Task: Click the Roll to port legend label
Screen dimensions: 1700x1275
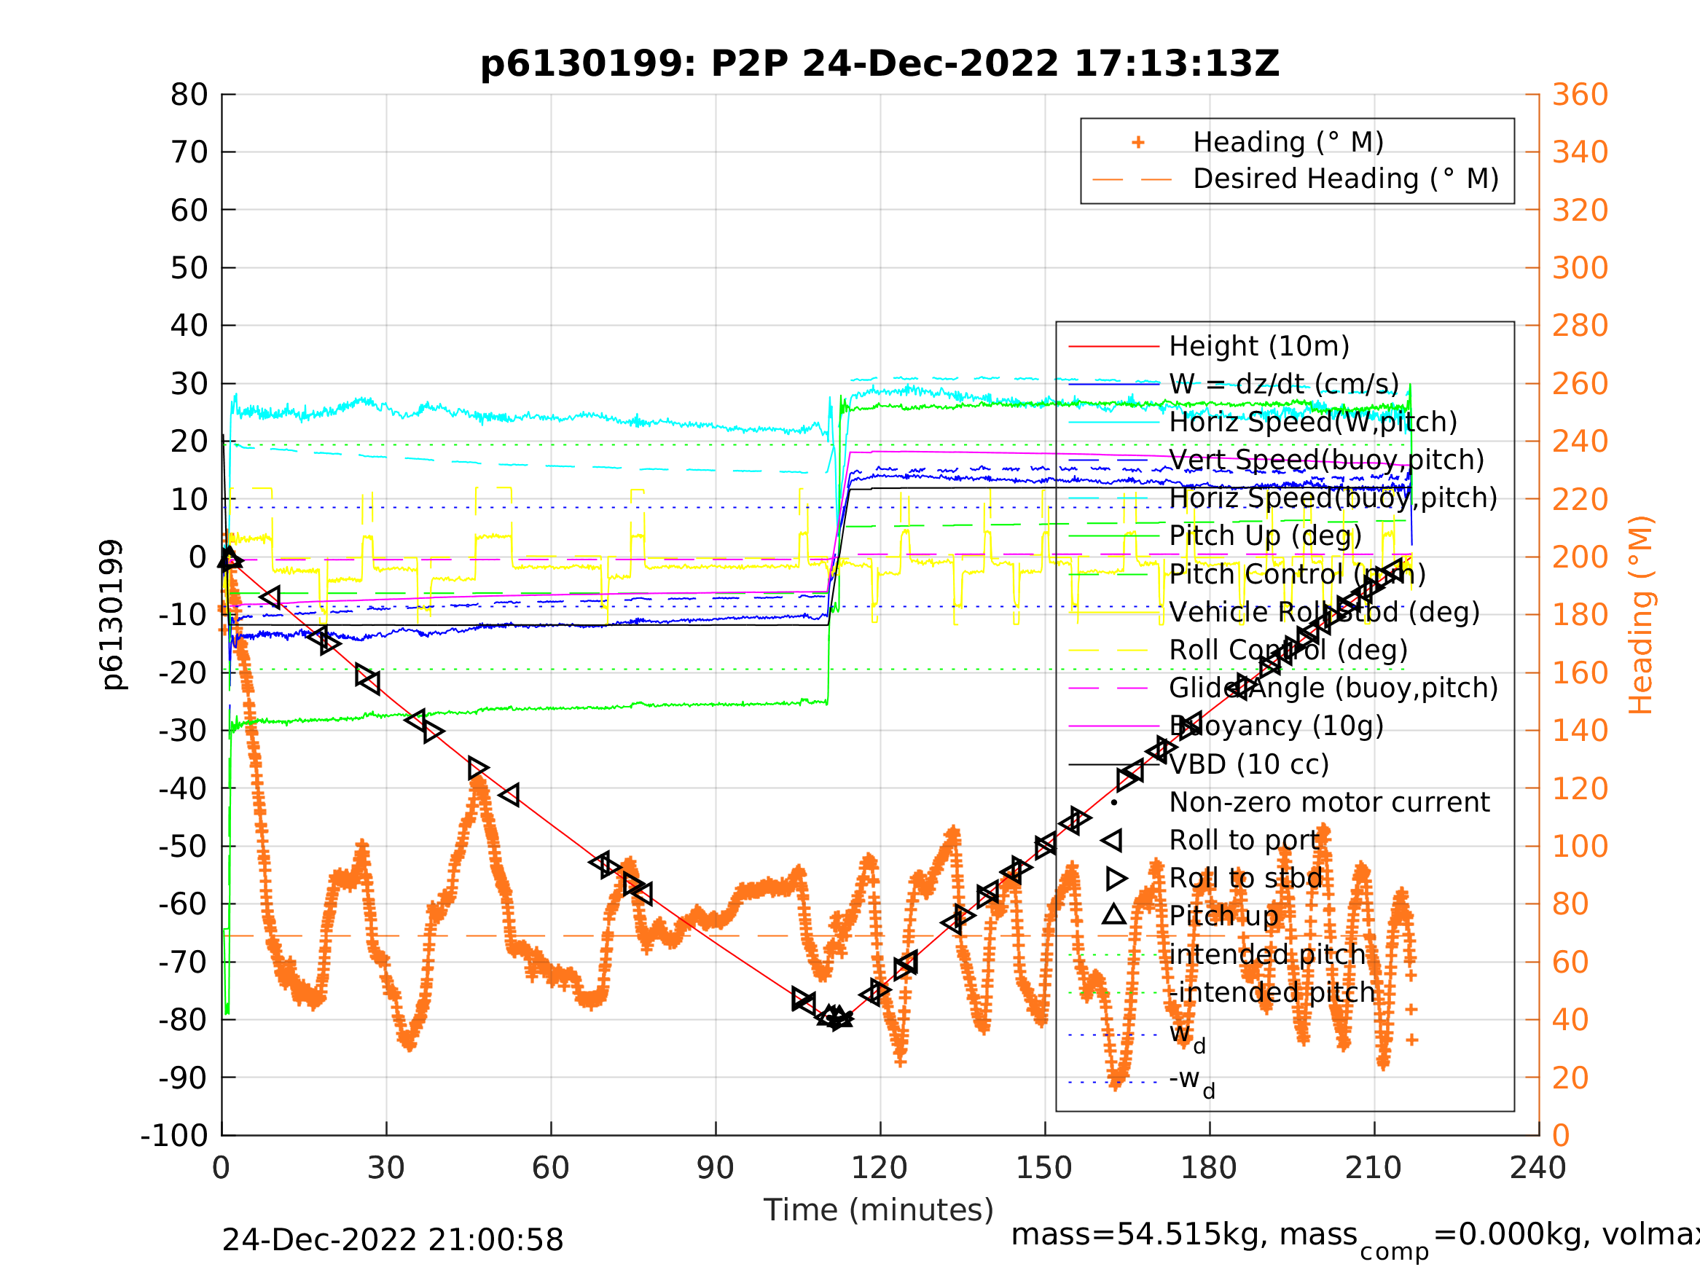Action: (x=1244, y=841)
